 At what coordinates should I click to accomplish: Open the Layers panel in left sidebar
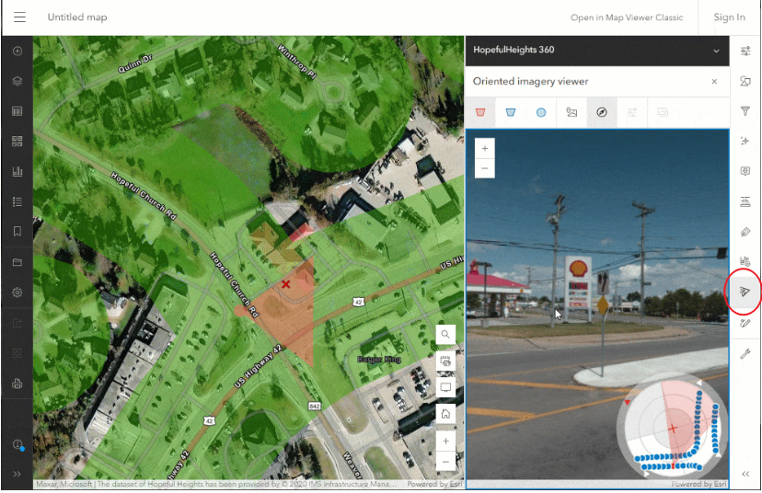(x=17, y=81)
